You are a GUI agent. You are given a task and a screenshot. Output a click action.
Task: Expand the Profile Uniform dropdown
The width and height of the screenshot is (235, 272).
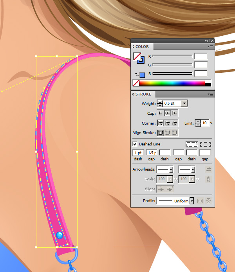click(x=192, y=201)
